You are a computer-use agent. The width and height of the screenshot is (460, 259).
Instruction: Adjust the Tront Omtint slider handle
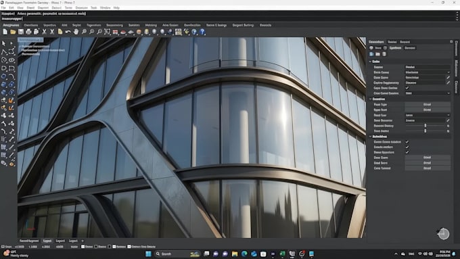[425, 131]
